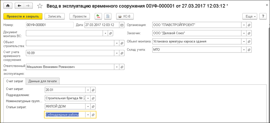Expand the Объект монтажа dropdown arrow
Image resolution: width=270 pixels, height=123 pixels.
click(x=244, y=41)
